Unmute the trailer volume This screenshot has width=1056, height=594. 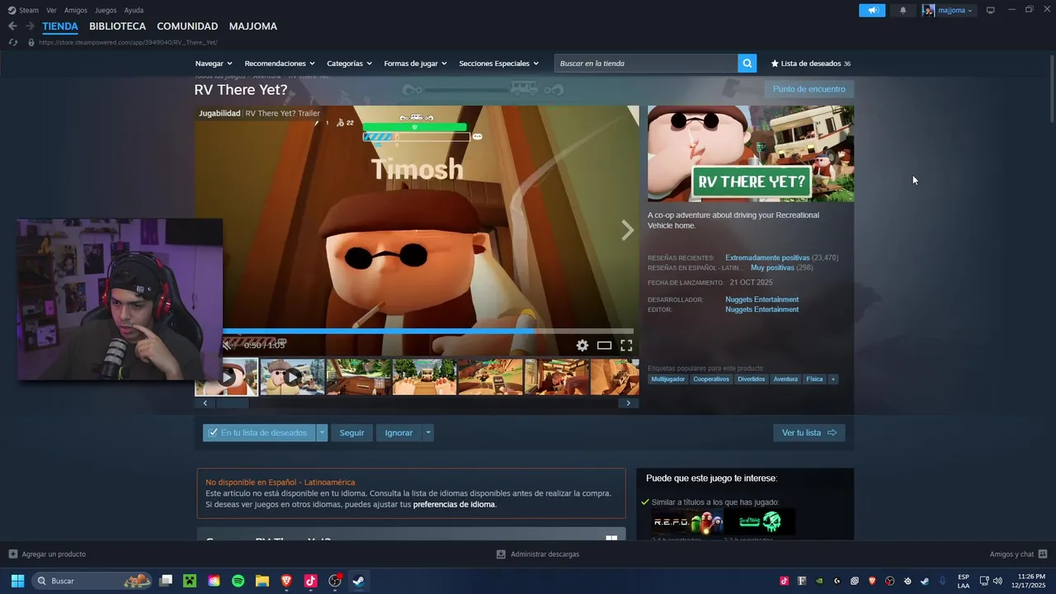click(227, 346)
